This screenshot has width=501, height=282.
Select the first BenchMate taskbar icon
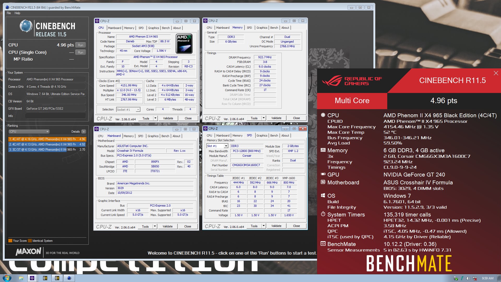point(45,278)
